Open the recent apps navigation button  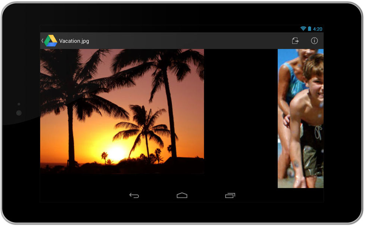pyautogui.click(x=230, y=195)
